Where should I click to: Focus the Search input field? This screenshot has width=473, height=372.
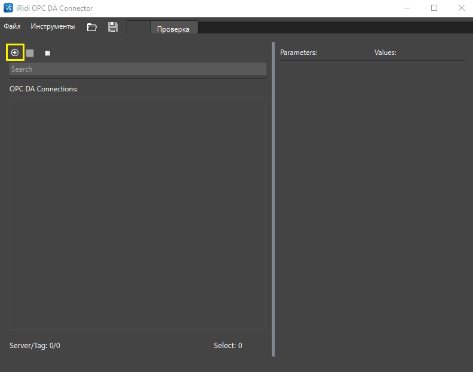tap(137, 69)
